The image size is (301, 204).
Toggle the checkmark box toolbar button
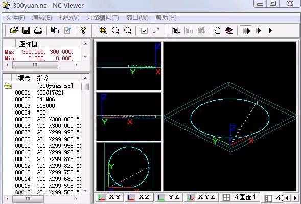(144, 31)
